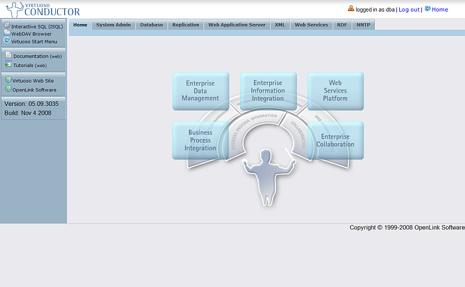Click the Enterprise Collaboration tile
Screen dimensions: 465x287
click(x=335, y=140)
